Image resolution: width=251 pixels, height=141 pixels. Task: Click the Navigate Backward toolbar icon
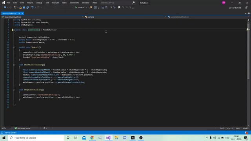5,7
